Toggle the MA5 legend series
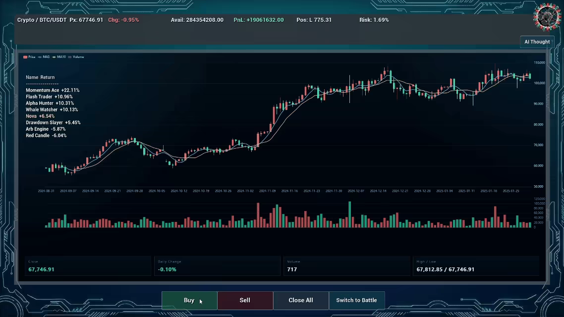564x317 pixels. pos(44,57)
